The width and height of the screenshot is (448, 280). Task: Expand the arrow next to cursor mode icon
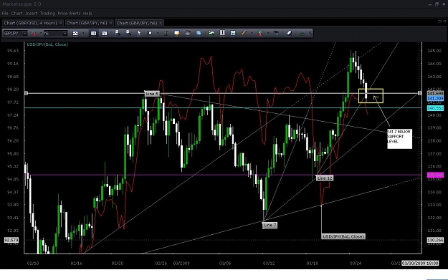(x=158, y=33)
